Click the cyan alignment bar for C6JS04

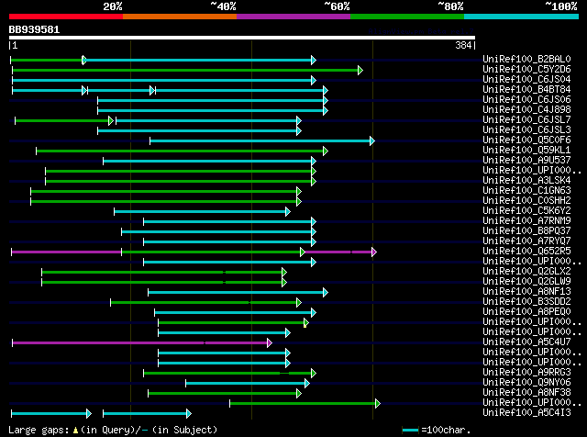[x=162, y=80]
